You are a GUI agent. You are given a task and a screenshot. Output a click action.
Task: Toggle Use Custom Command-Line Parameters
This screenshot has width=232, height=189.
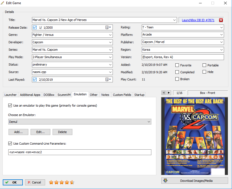pos(10,143)
